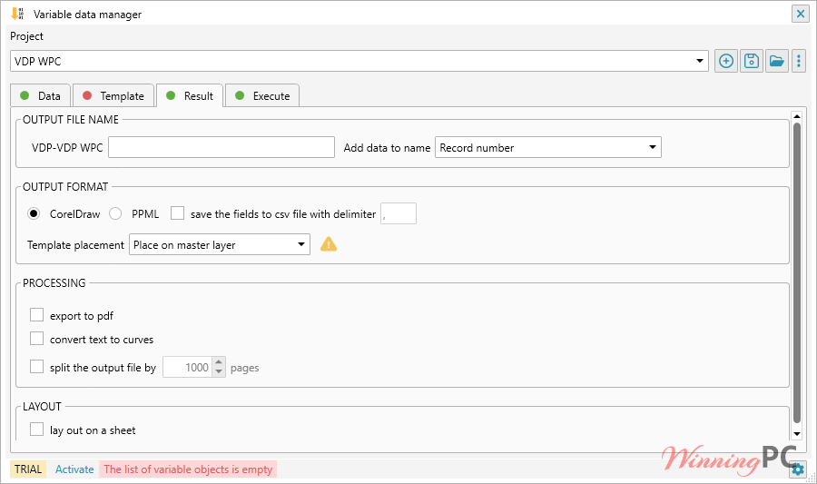Decrease the split pages value with down arrow
The height and width of the screenshot is (484, 817).
point(219,372)
